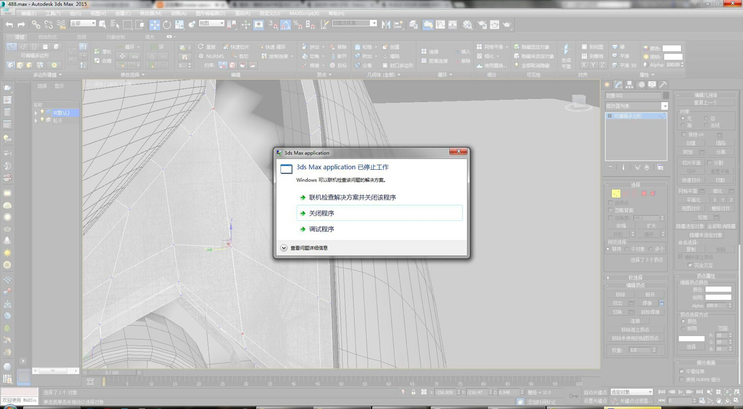Click the Play Animation button

click(681, 392)
